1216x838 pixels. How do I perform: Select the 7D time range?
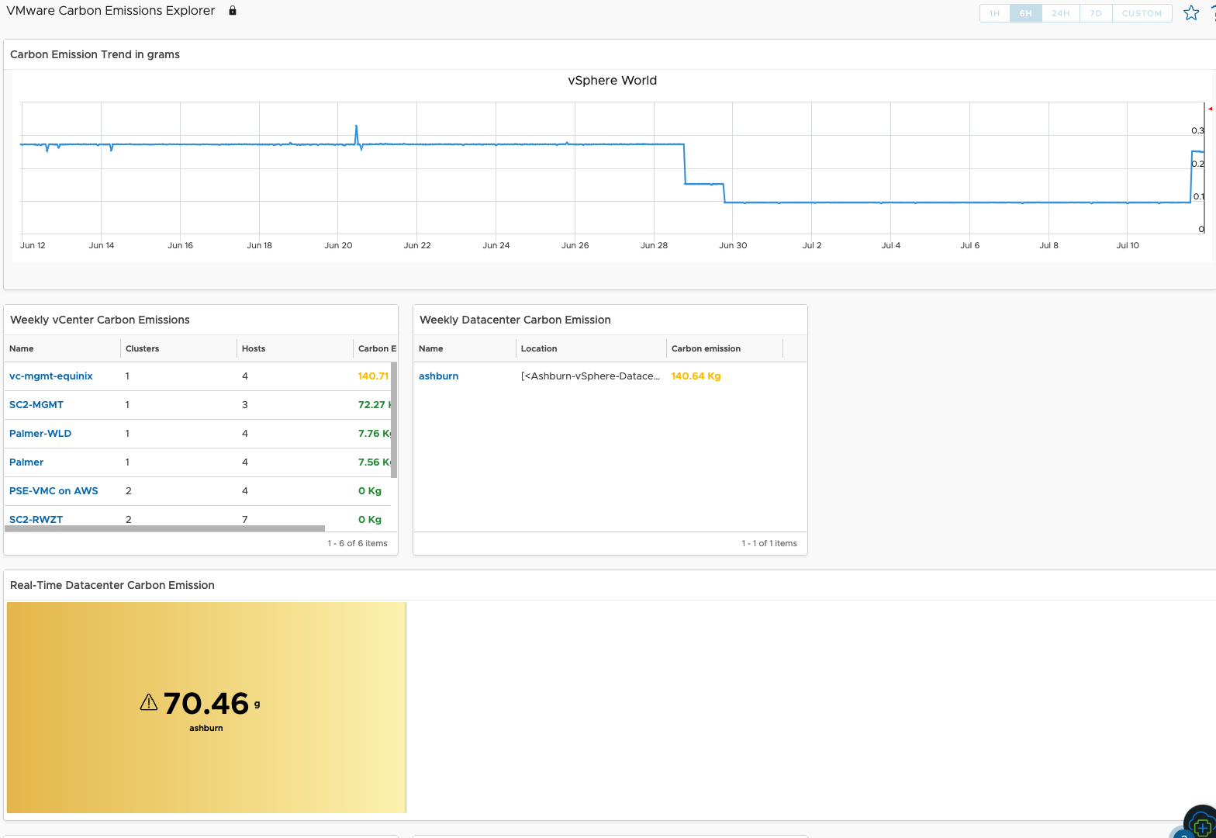coord(1096,13)
